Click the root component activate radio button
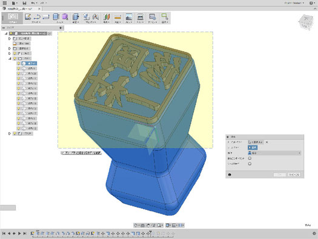318x239 pixels. pyautogui.click(x=50, y=34)
